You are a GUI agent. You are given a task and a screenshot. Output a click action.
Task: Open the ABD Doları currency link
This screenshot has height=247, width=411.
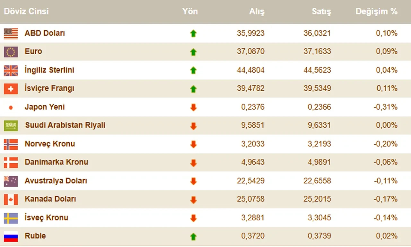click(x=45, y=33)
